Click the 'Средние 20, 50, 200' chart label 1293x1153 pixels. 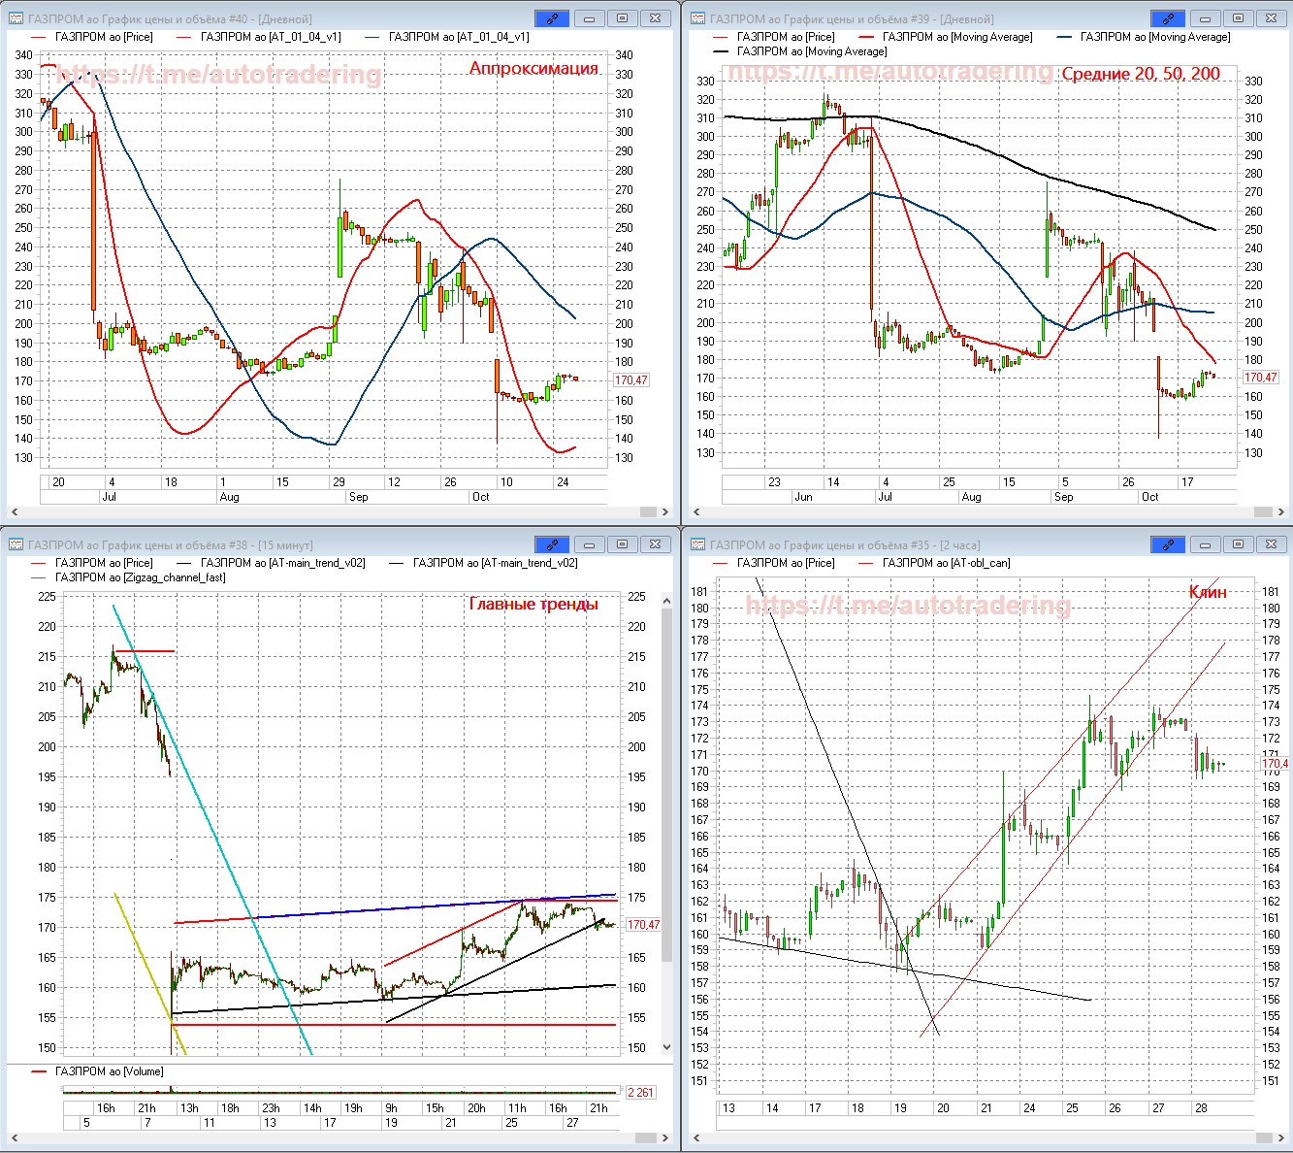(1141, 74)
